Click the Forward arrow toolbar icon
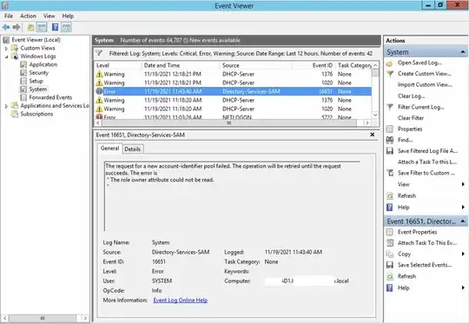The width and height of the screenshot is (469, 324). (17, 28)
